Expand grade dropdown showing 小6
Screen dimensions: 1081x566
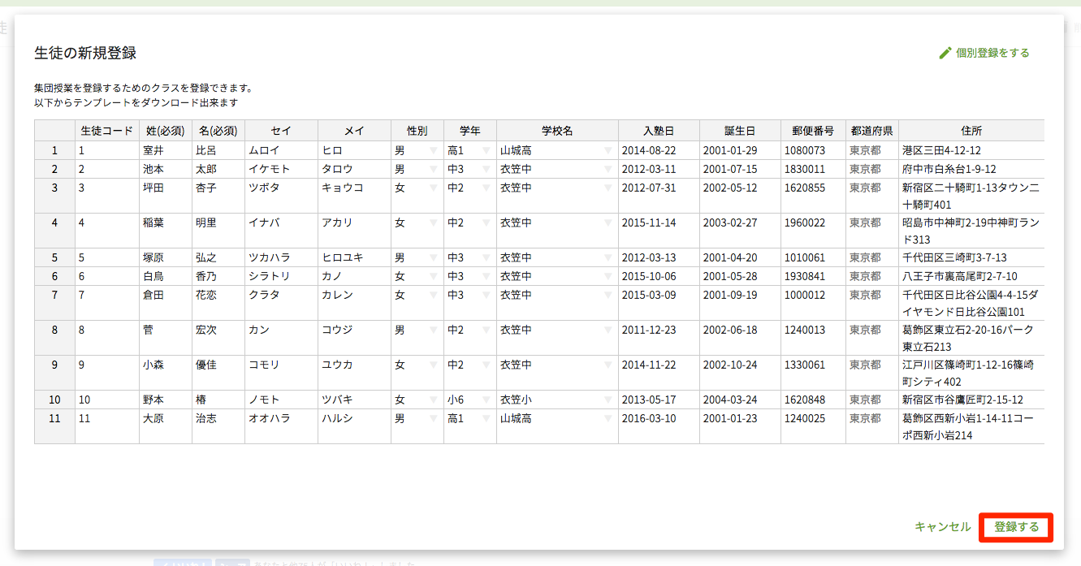point(486,400)
